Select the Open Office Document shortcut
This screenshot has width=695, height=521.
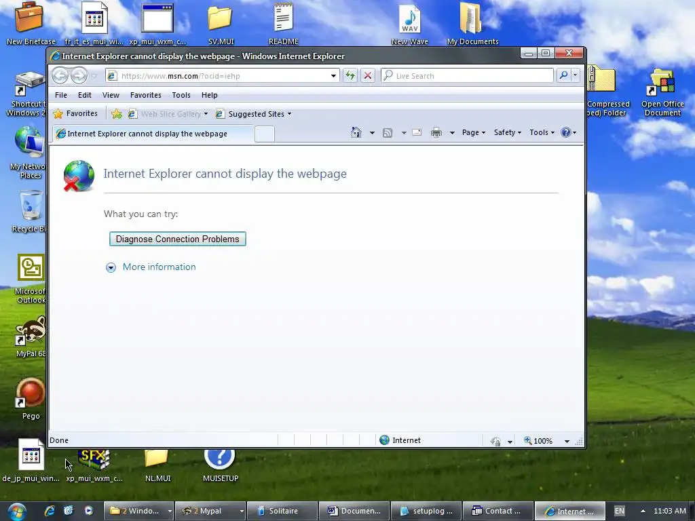click(x=662, y=92)
